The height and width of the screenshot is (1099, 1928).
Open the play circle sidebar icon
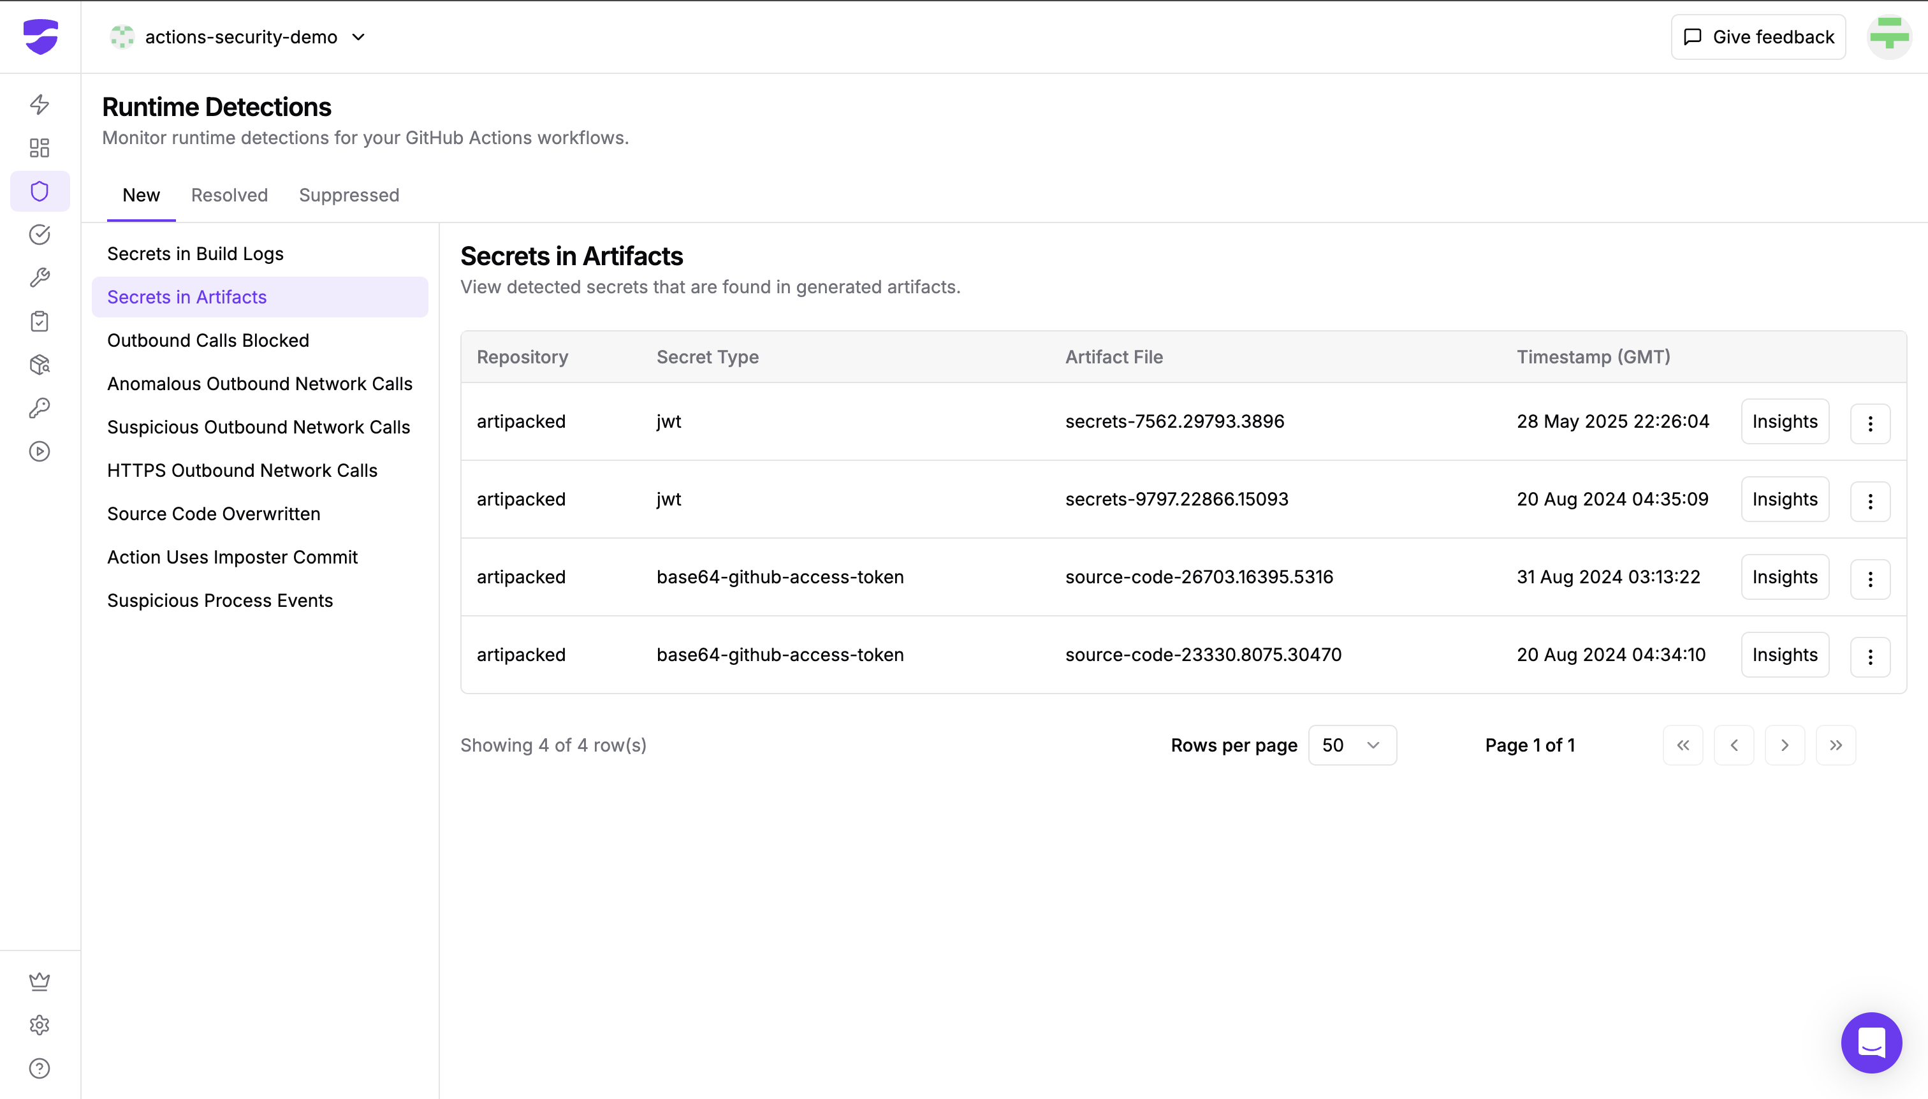40,451
